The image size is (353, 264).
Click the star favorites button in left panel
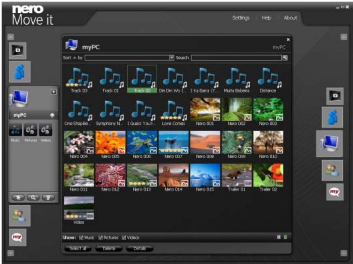point(18,198)
